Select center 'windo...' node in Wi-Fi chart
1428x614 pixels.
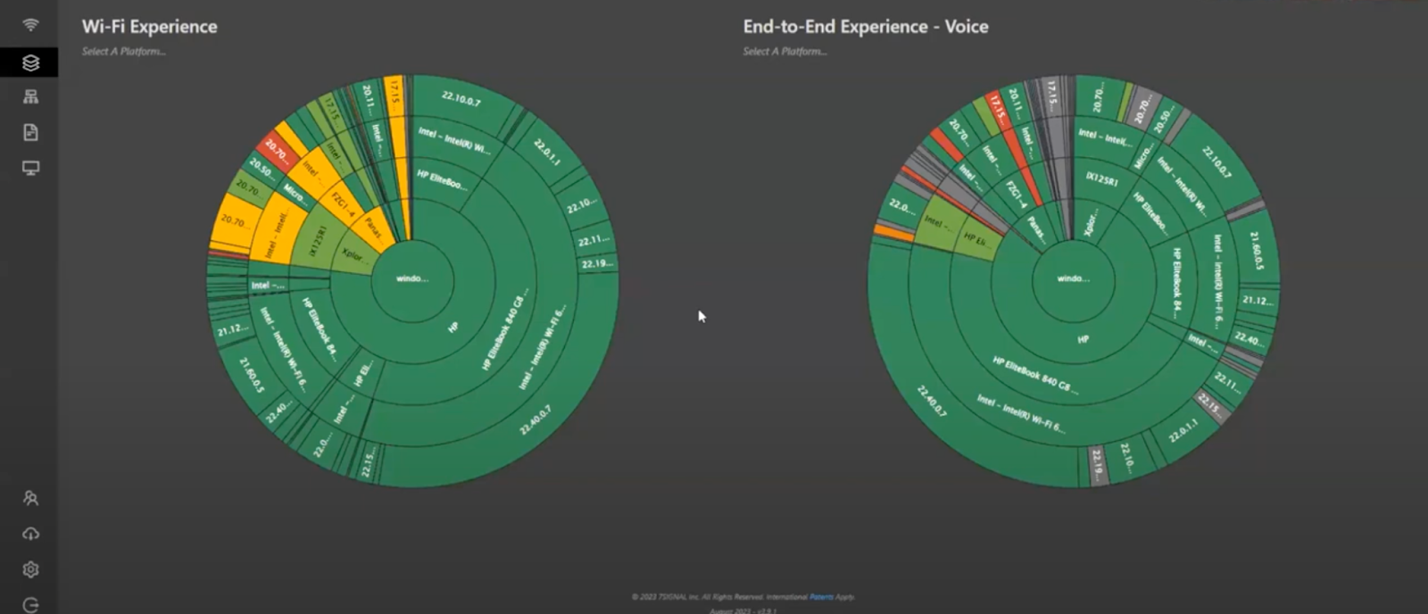coord(412,279)
